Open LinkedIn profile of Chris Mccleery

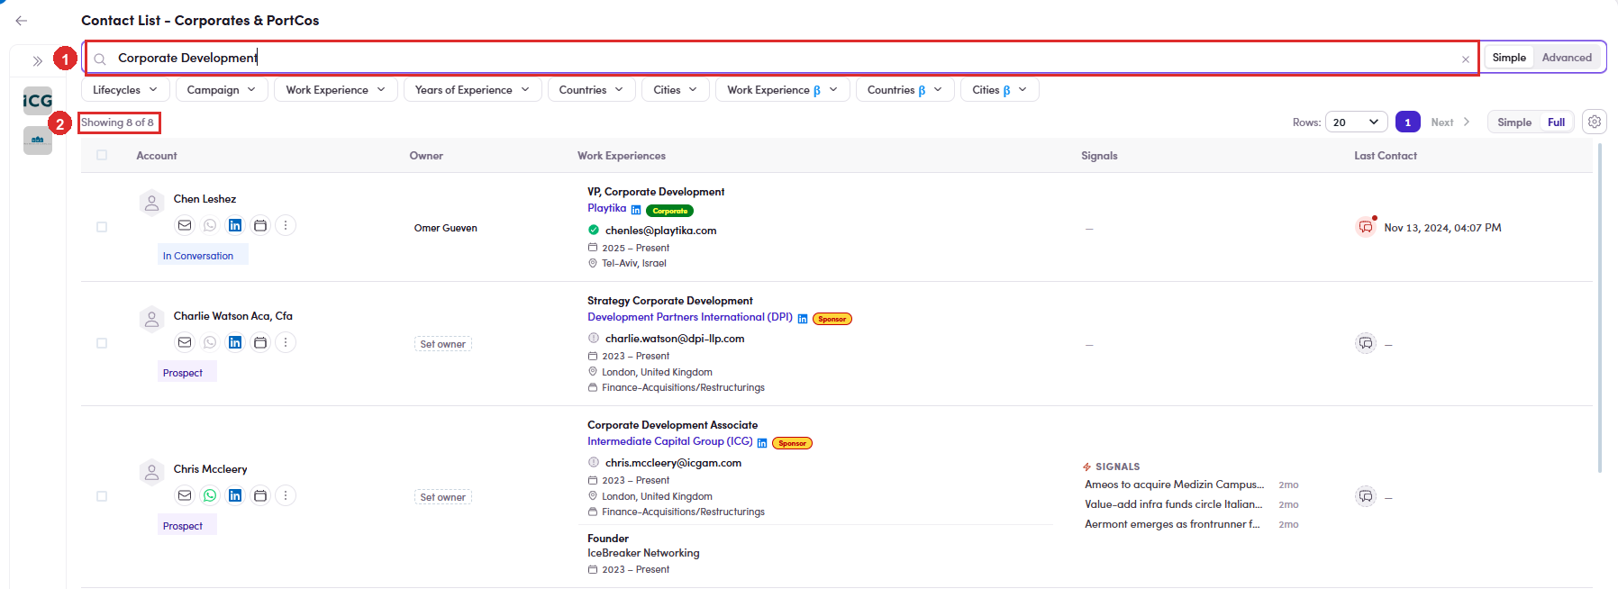click(x=235, y=495)
